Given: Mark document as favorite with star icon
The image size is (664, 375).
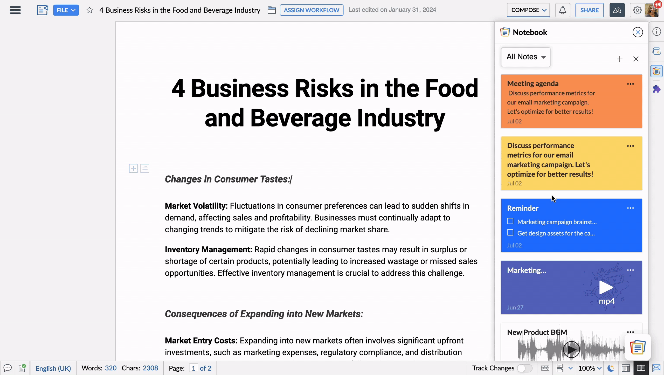Looking at the screenshot, I should click(x=89, y=10).
